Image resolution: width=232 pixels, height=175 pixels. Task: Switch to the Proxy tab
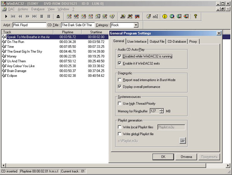coord(193,42)
